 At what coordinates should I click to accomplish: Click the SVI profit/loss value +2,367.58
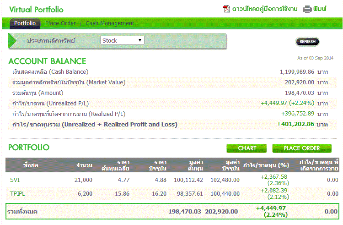click(274, 176)
